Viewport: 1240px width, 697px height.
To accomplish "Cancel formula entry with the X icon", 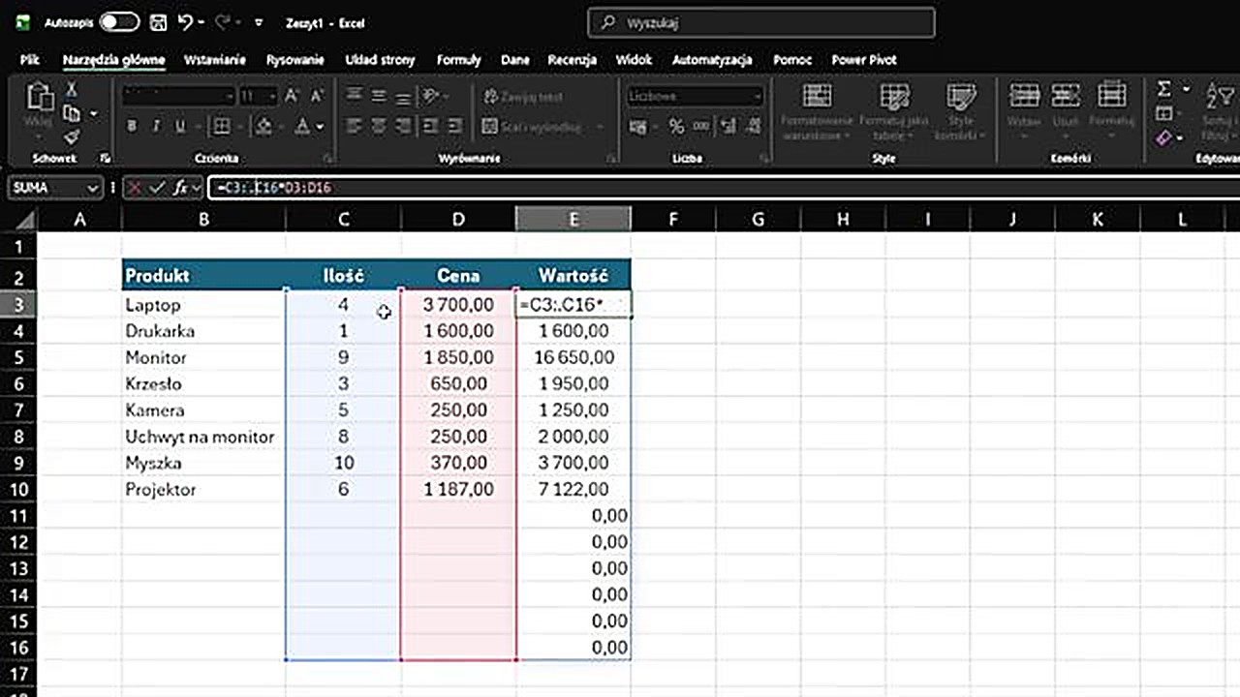I will tap(135, 188).
